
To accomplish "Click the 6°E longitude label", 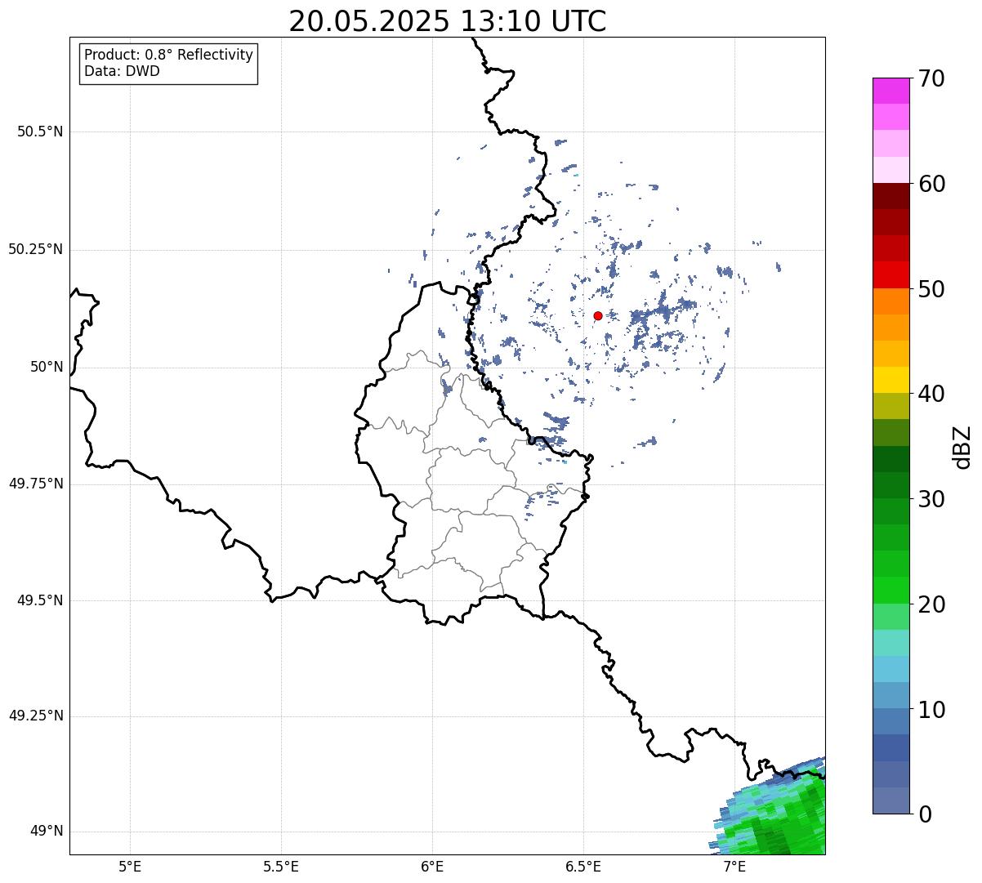I will click(x=432, y=867).
